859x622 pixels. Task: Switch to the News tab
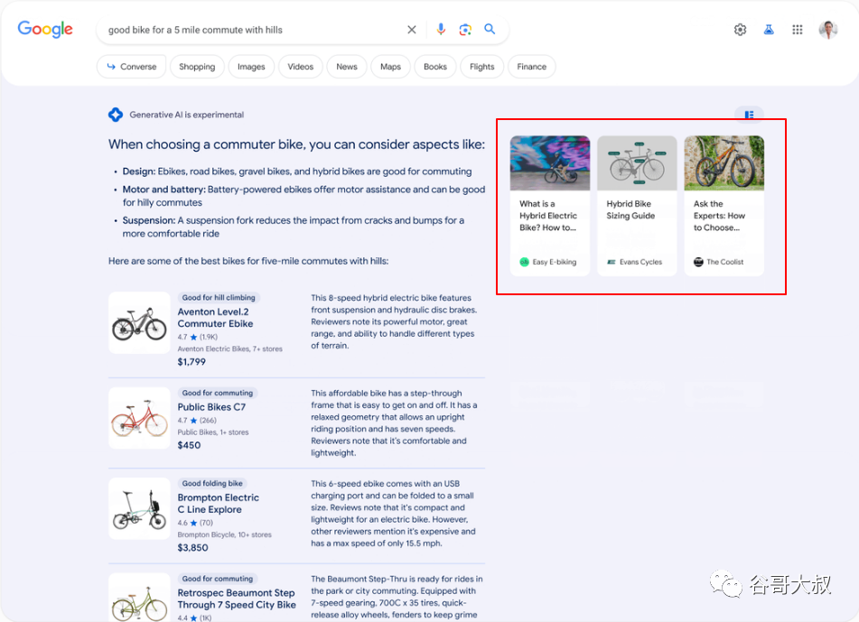pos(347,67)
